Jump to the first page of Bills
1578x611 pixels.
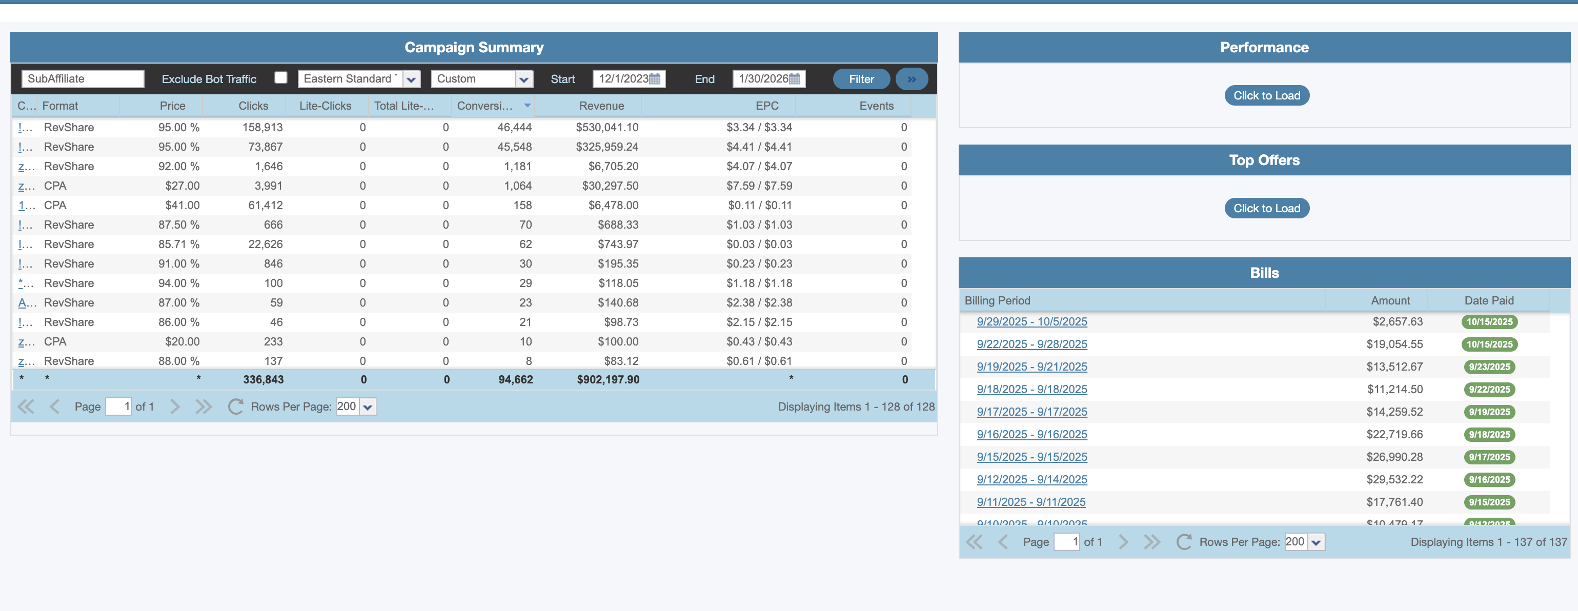tap(974, 542)
